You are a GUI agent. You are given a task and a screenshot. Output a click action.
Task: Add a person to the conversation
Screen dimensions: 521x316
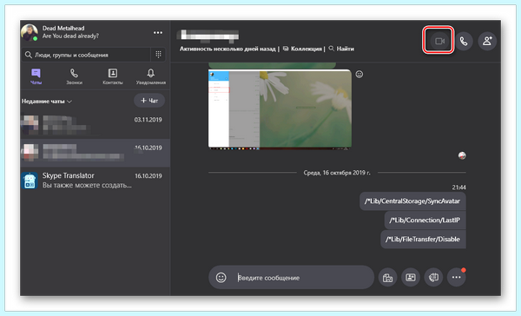[487, 41]
